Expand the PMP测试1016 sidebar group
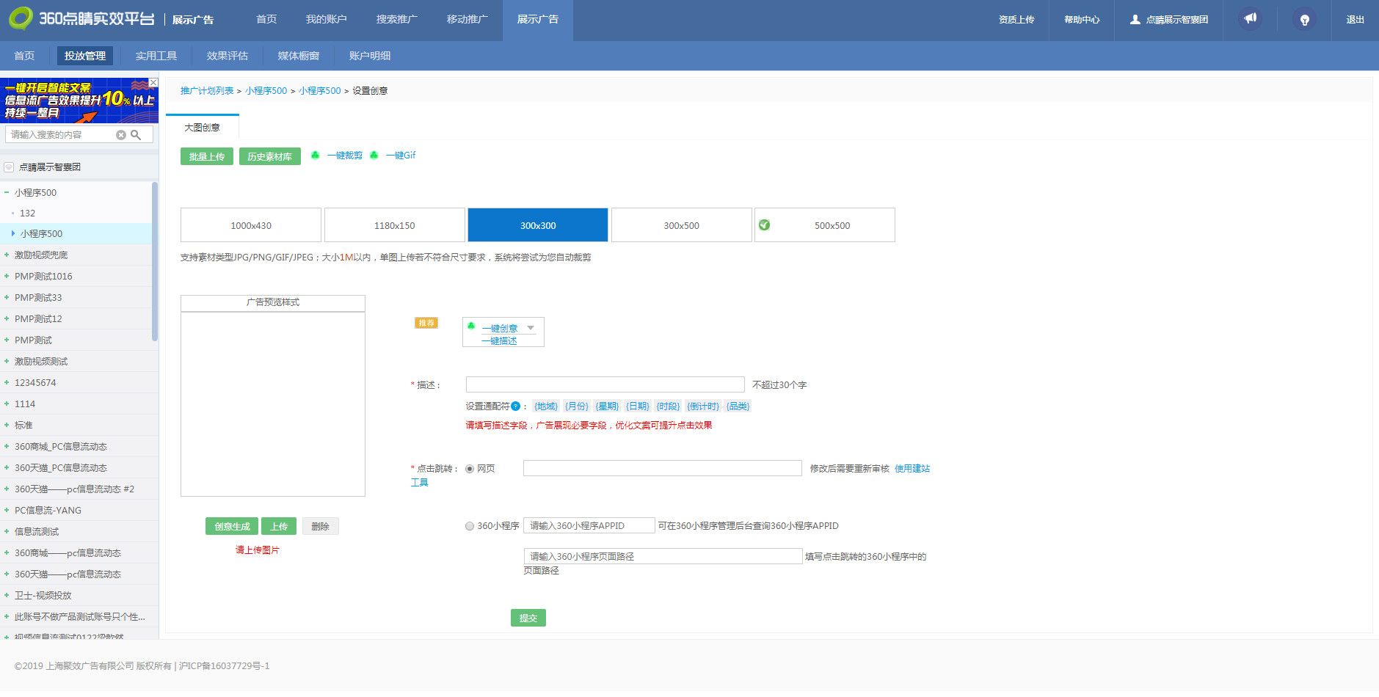 click(7, 276)
